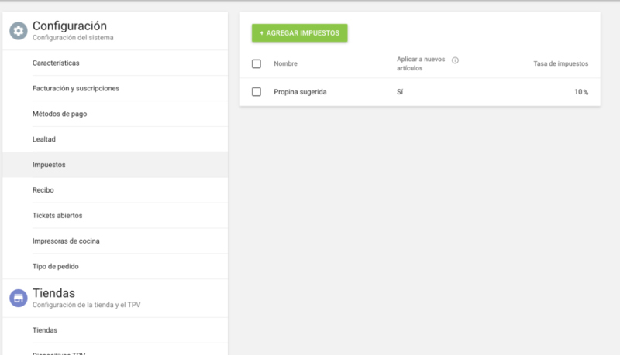Open the Propina sugerida tax entry
The height and width of the screenshot is (355, 620).
pyautogui.click(x=300, y=92)
